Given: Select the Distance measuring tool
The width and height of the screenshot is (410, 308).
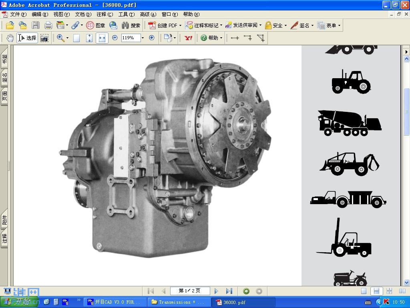Looking at the screenshot, I should tap(235, 38).
